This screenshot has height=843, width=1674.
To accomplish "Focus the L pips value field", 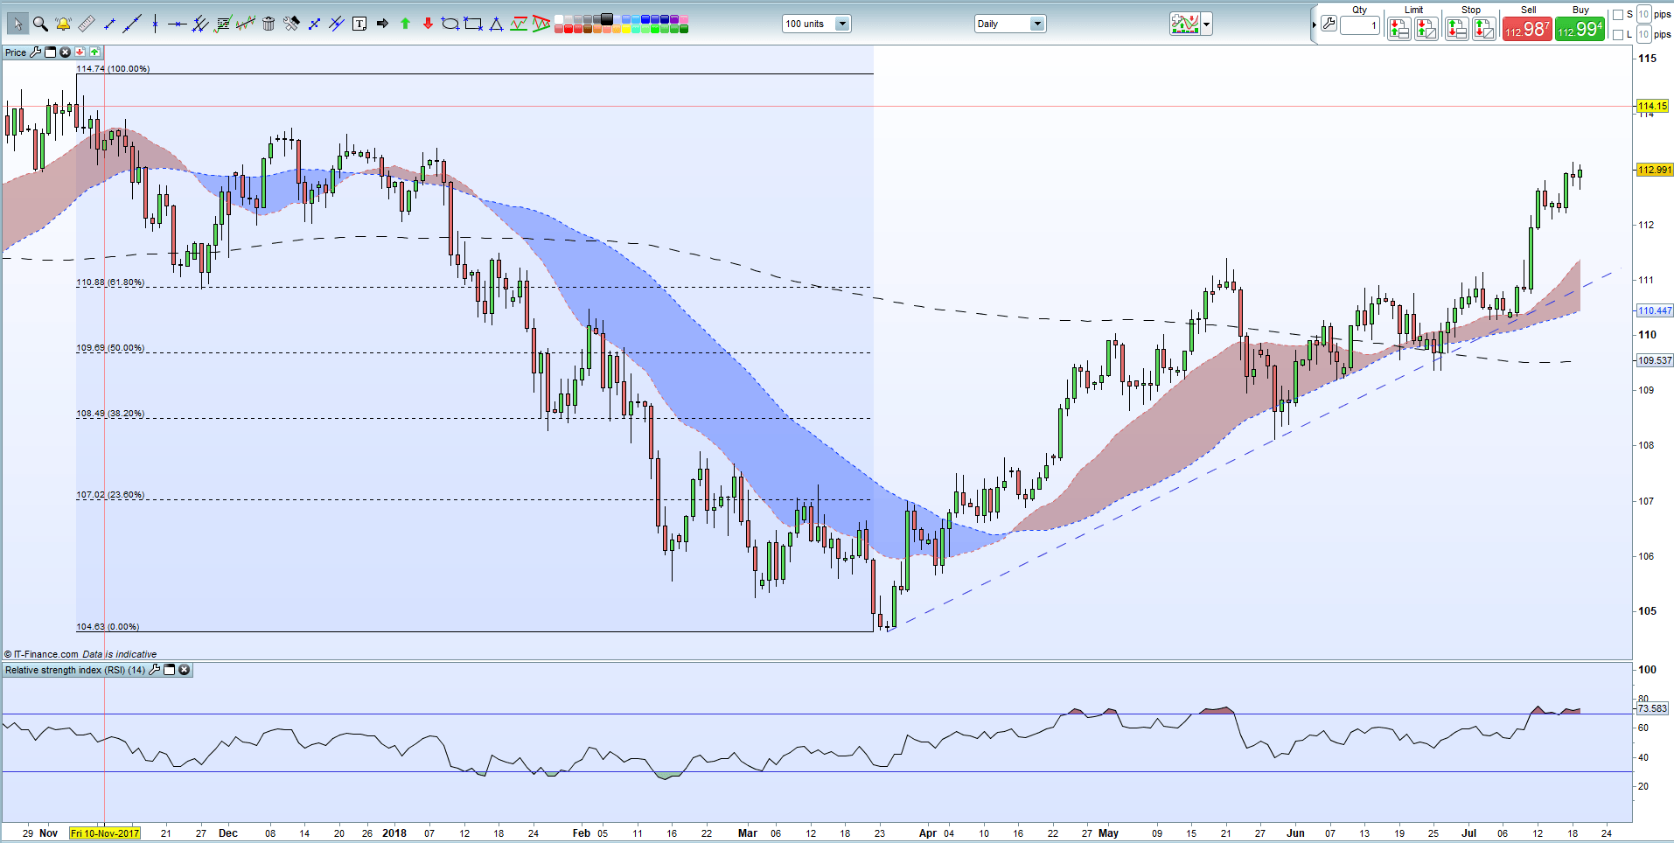I will 1644,34.
